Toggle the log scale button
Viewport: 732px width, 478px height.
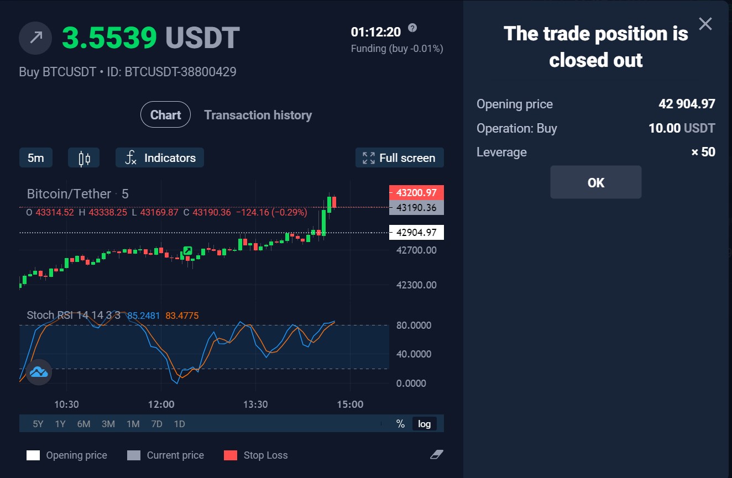[x=425, y=424]
